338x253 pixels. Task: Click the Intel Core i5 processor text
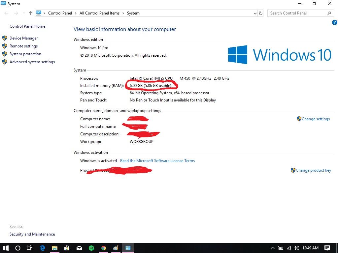pyautogui.click(x=179, y=78)
